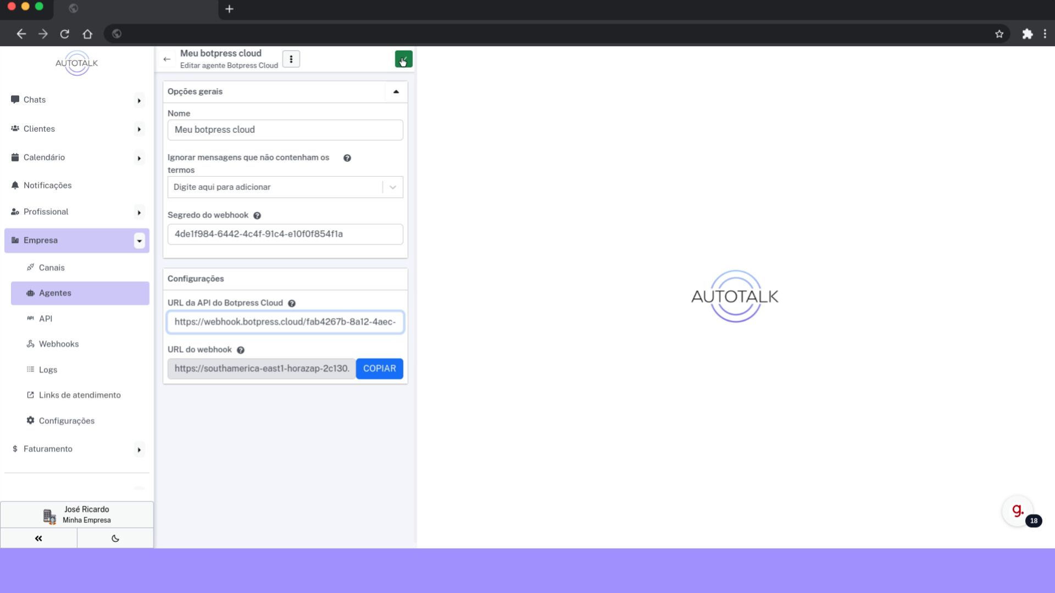
Task: Open the Calendário section in sidebar
Action: [44, 158]
